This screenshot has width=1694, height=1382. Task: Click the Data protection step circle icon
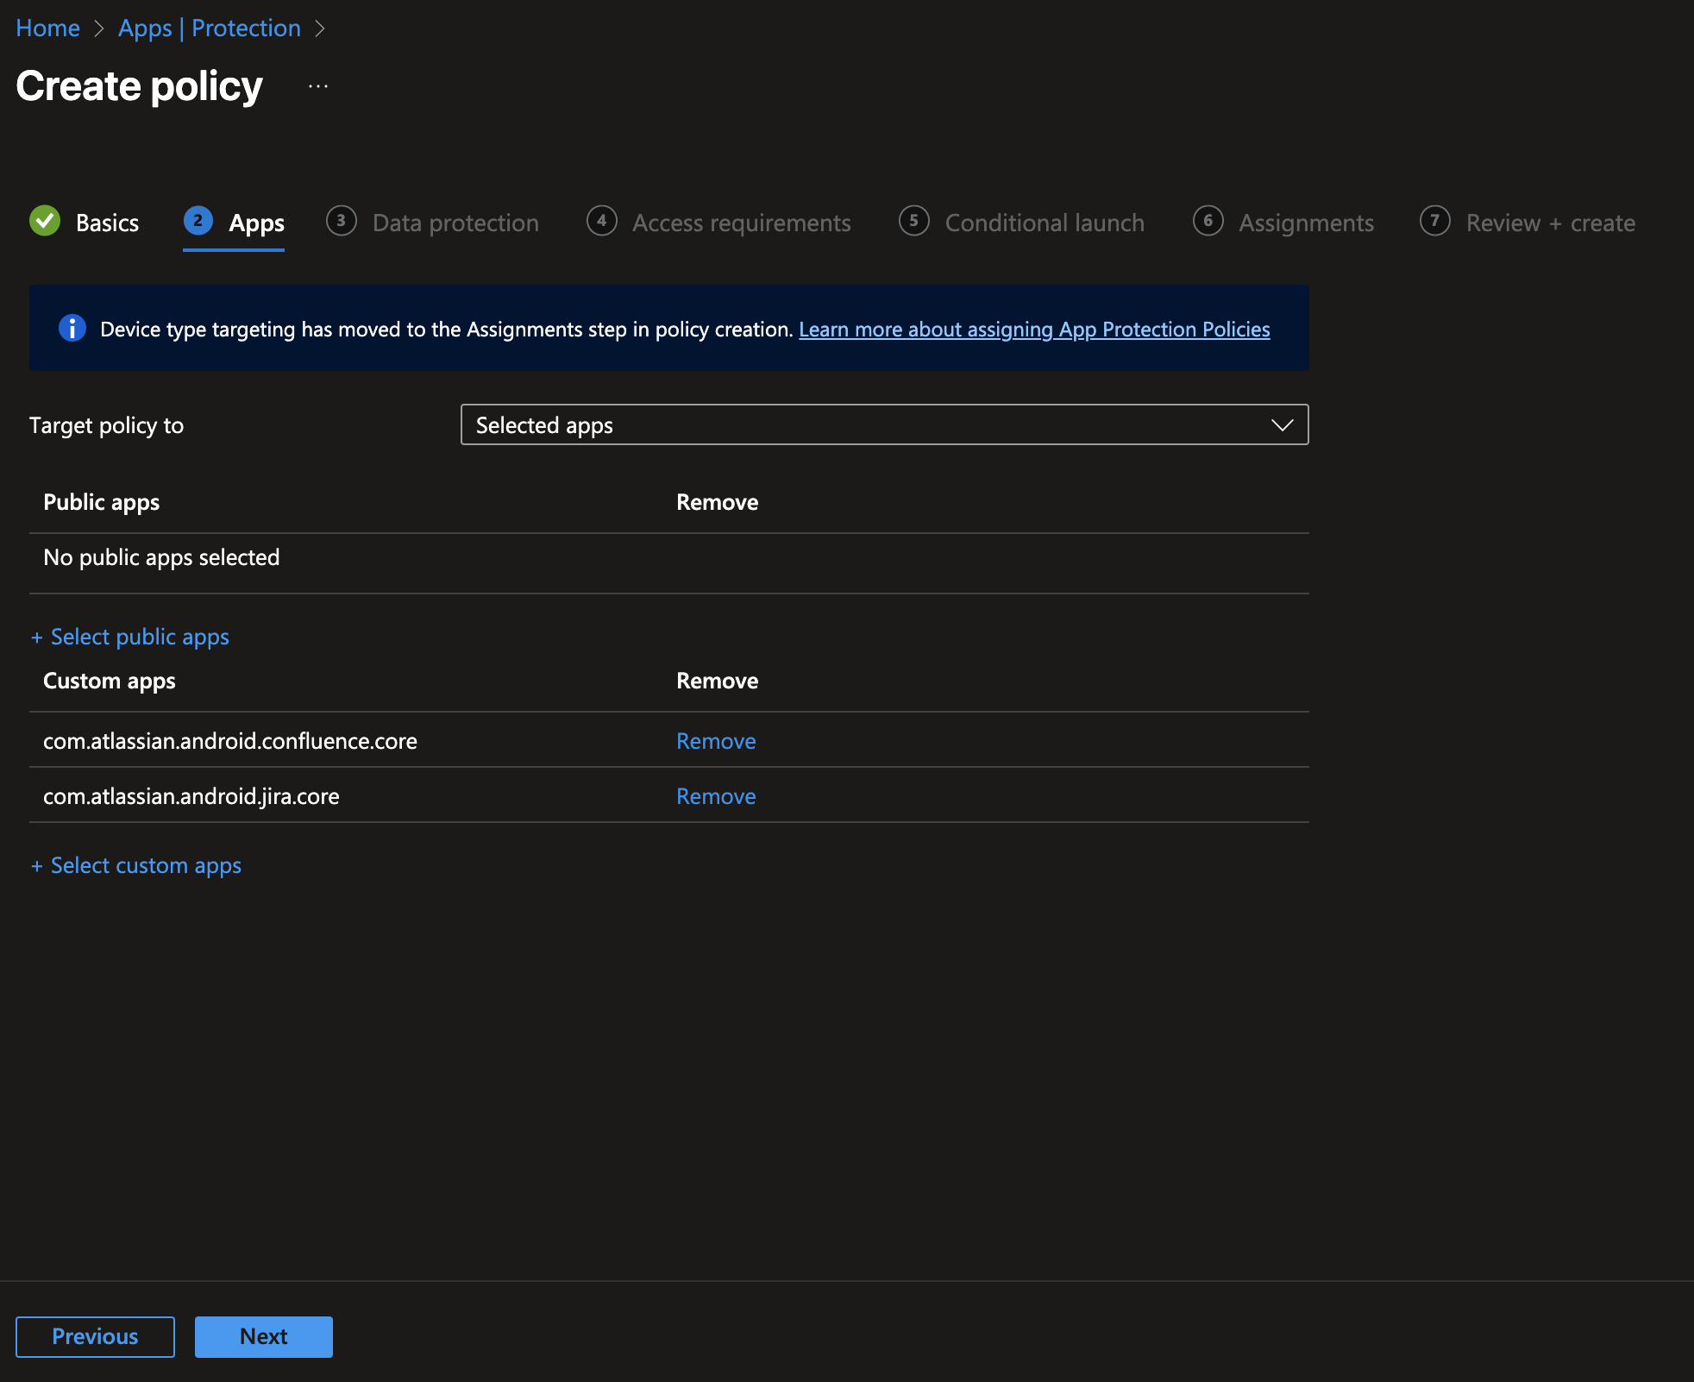(x=341, y=222)
